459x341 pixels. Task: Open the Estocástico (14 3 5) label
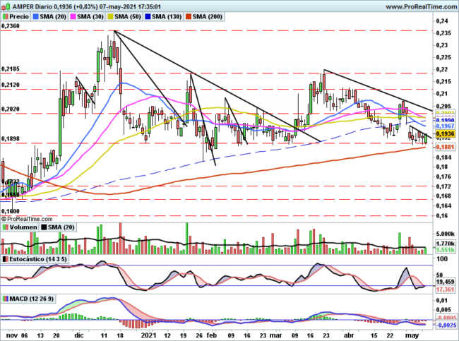pyautogui.click(x=38, y=259)
